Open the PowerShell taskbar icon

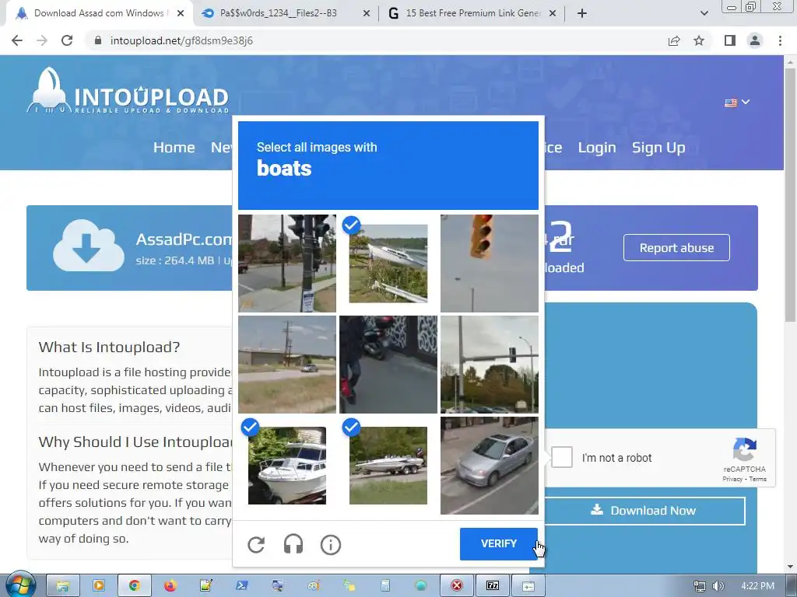[x=241, y=585]
